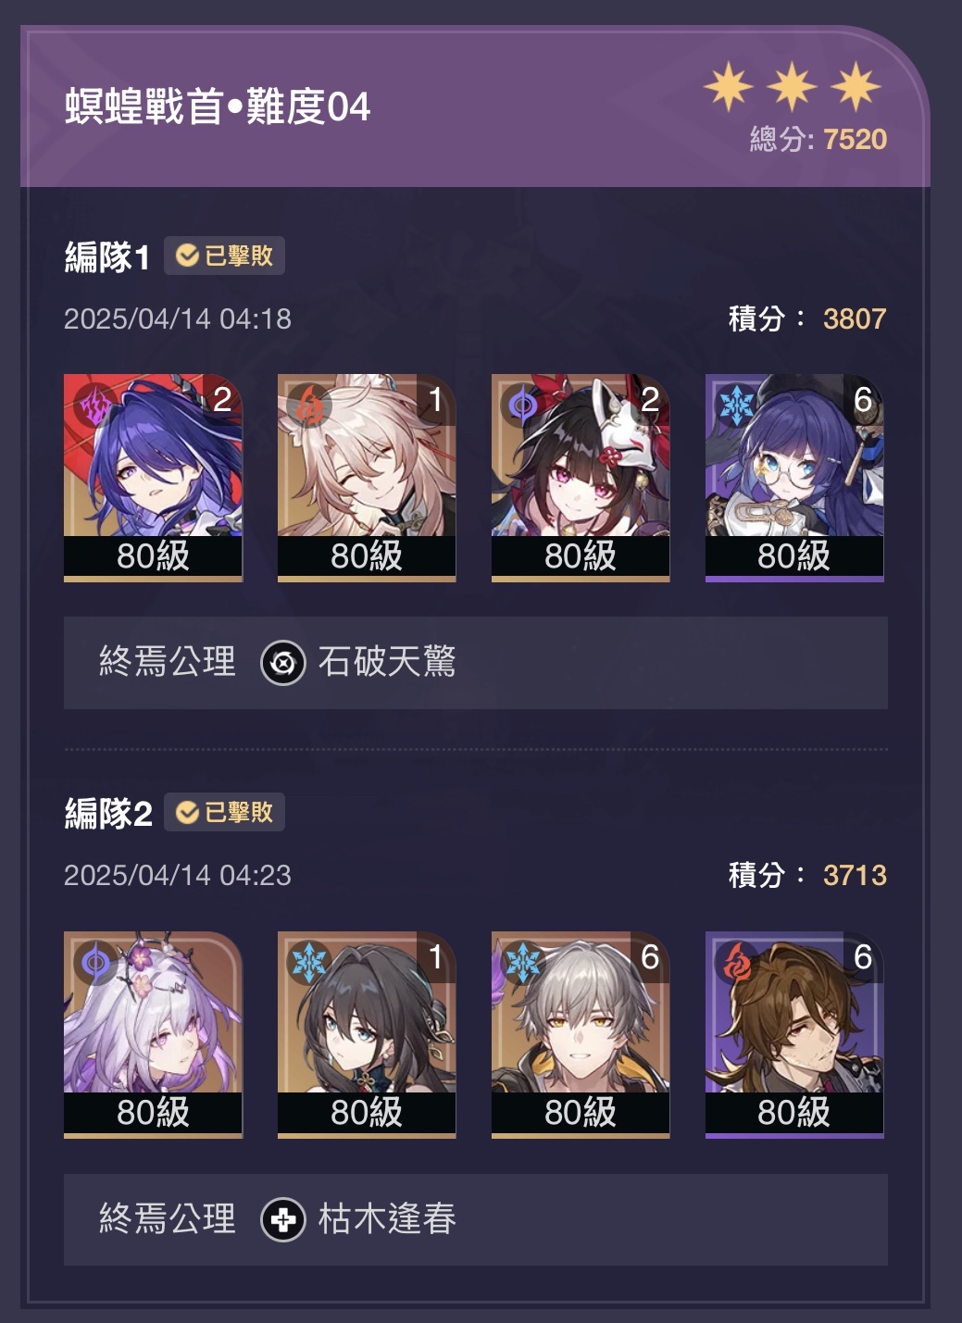The image size is (962, 1323).
Task: Click the three gold stars rating
Action: (x=792, y=87)
